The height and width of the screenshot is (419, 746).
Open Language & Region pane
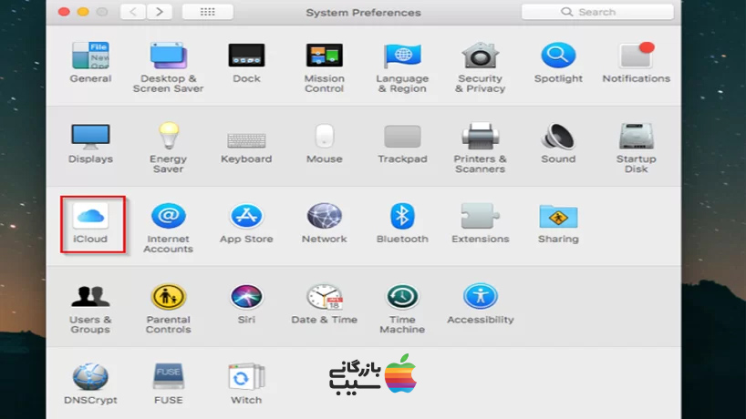(402, 67)
